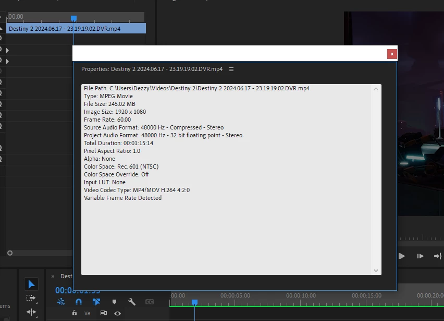The height and width of the screenshot is (321, 444).
Task: Step forward one frame in Program Monitor
Action: pyautogui.click(x=420, y=256)
